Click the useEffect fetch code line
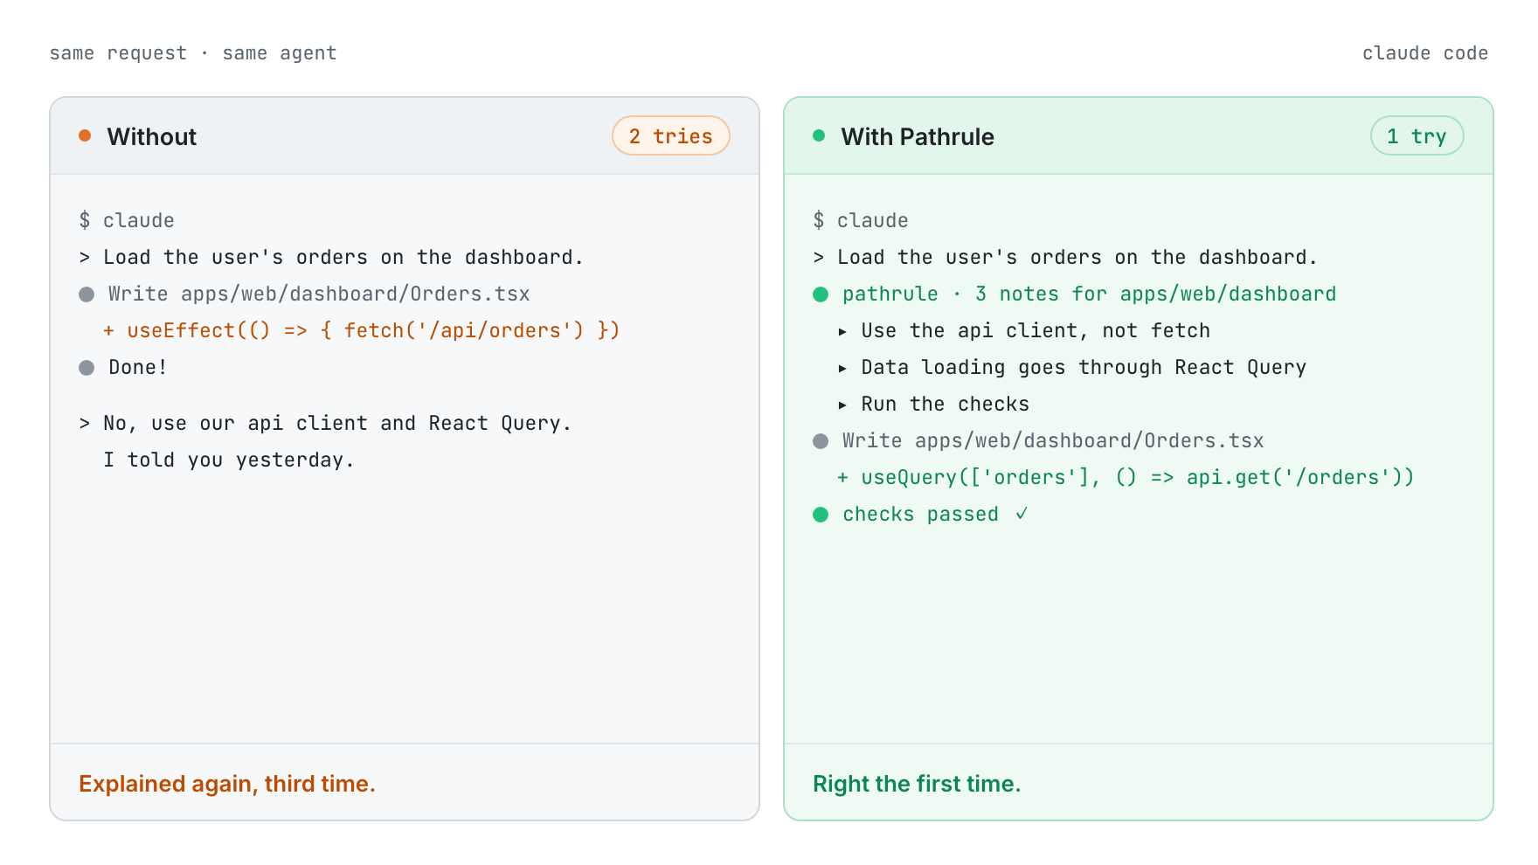This screenshot has height=865, width=1538. [x=361, y=330]
